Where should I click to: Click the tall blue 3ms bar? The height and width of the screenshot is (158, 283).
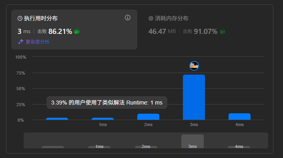pos(194,97)
